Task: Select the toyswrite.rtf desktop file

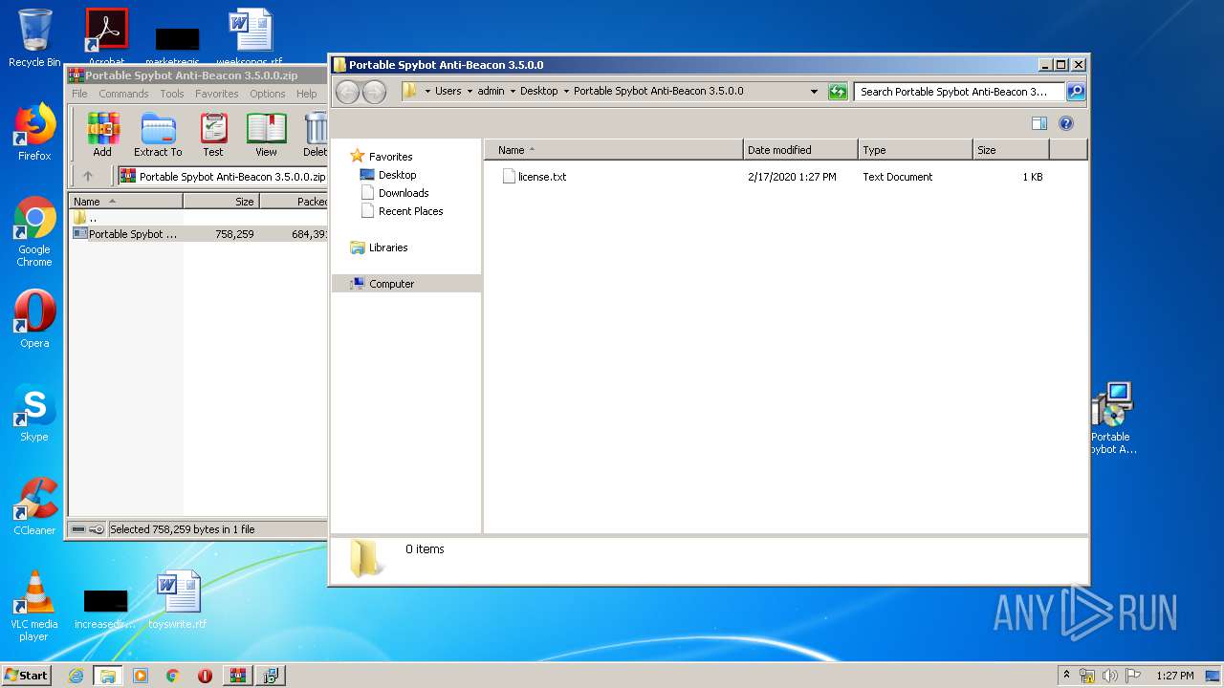Action: (x=178, y=600)
